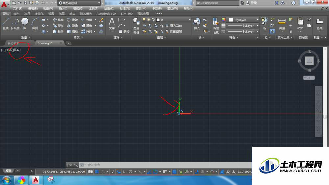
Task: Click the object color wheel swatch
Action: (223, 20)
